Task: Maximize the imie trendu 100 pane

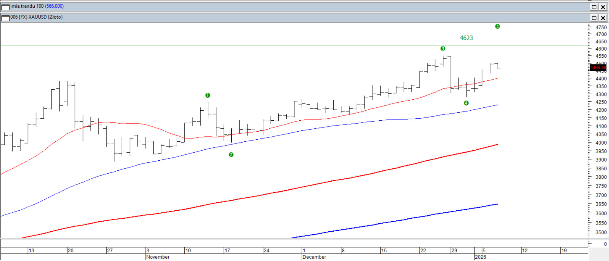Action: click(x=594, y=7)
